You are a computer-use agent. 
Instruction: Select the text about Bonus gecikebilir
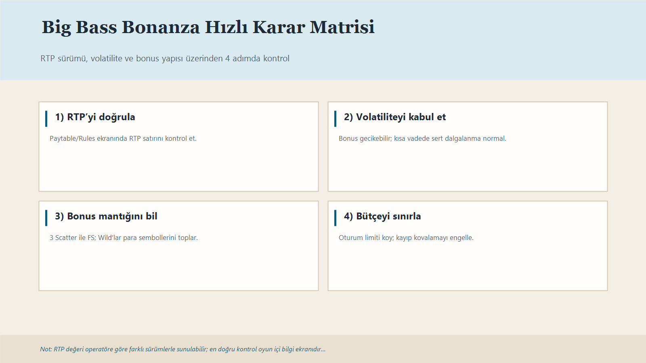pyautogui.click(x=422, y=138)
